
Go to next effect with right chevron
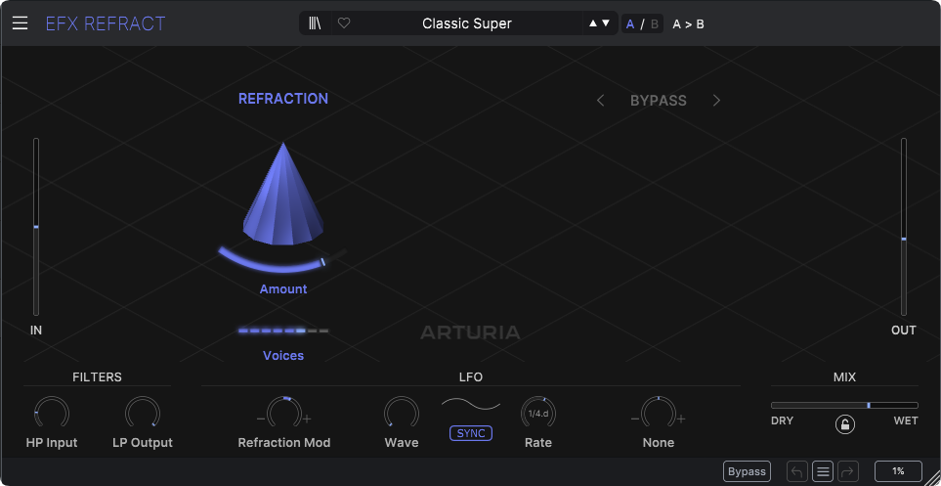tap(716, 101)
